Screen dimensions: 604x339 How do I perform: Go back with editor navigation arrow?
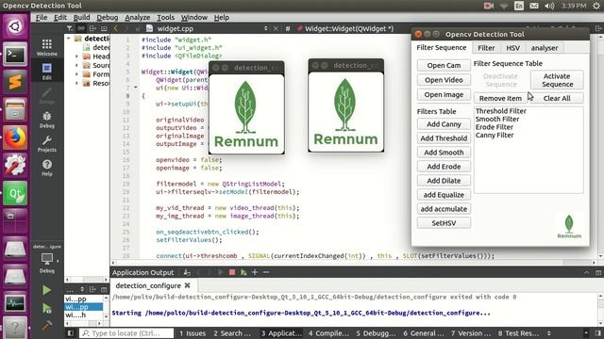(x=115, y=28)
